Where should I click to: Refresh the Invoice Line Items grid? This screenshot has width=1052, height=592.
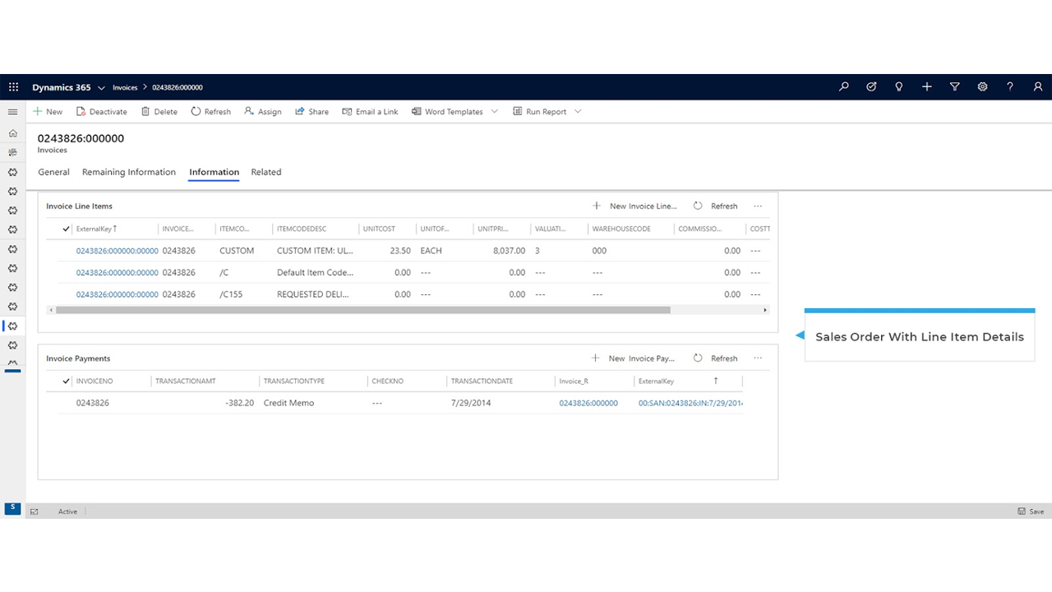(x=715, y=206)
